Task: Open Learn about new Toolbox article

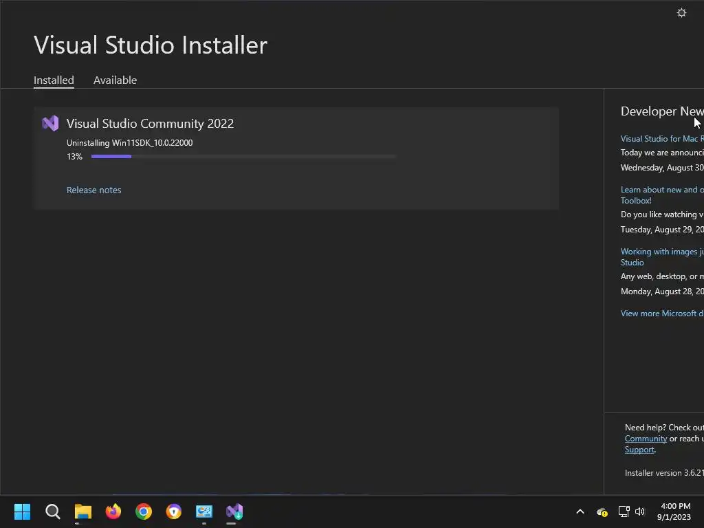Action: coord(662,195)
